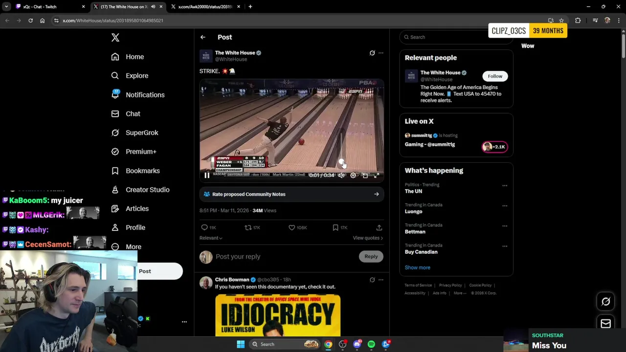Open the Grok floating button

[x=605, y=302]
